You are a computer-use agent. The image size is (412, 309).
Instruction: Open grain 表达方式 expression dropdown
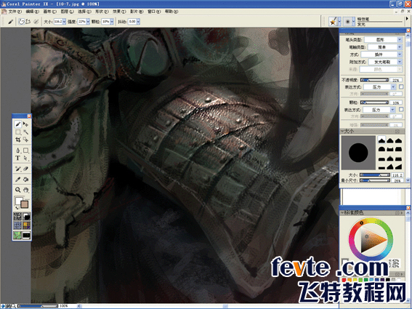pyautogui.click(x=380, y=110)
